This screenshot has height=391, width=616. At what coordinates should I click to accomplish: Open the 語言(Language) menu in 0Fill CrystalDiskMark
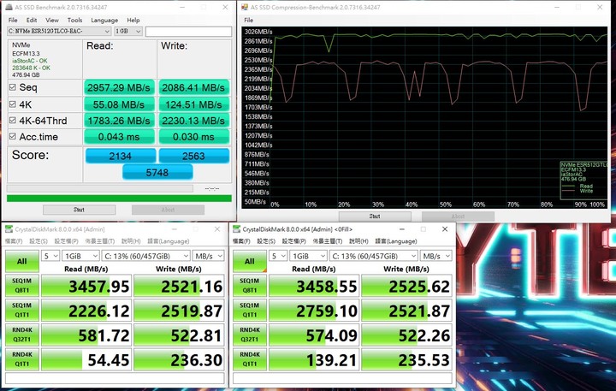tap(396, 241)
